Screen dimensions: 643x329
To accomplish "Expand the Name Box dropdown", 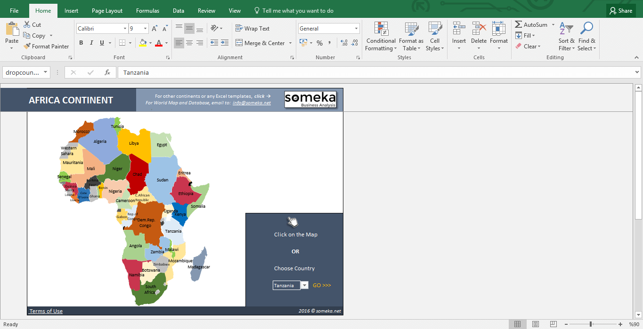I will tap(46, 72).
